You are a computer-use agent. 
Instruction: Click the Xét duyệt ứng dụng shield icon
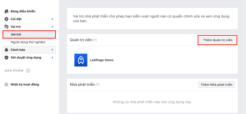6,58
